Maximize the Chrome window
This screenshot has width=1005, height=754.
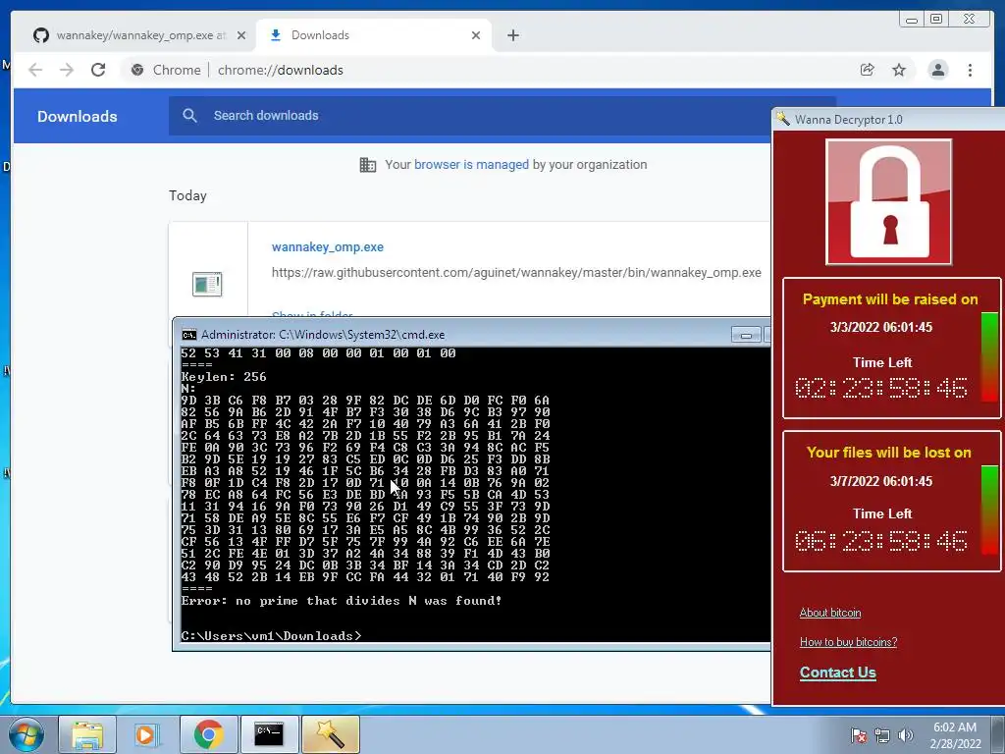coord(936,20)
